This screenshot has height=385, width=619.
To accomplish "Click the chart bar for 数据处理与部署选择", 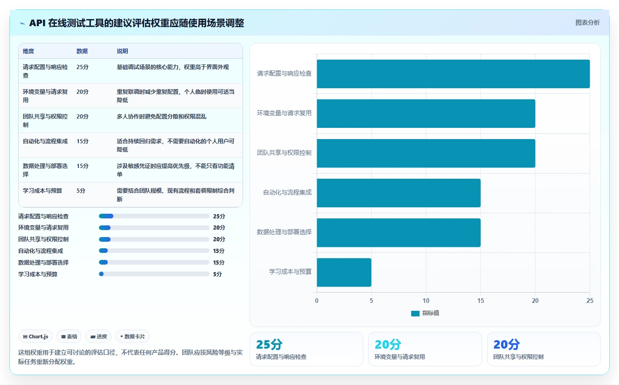I will (x=398, y=232).
